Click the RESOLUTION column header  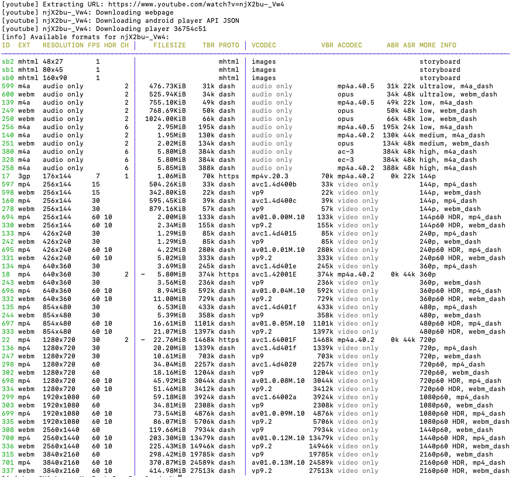[x=63, y=45]
